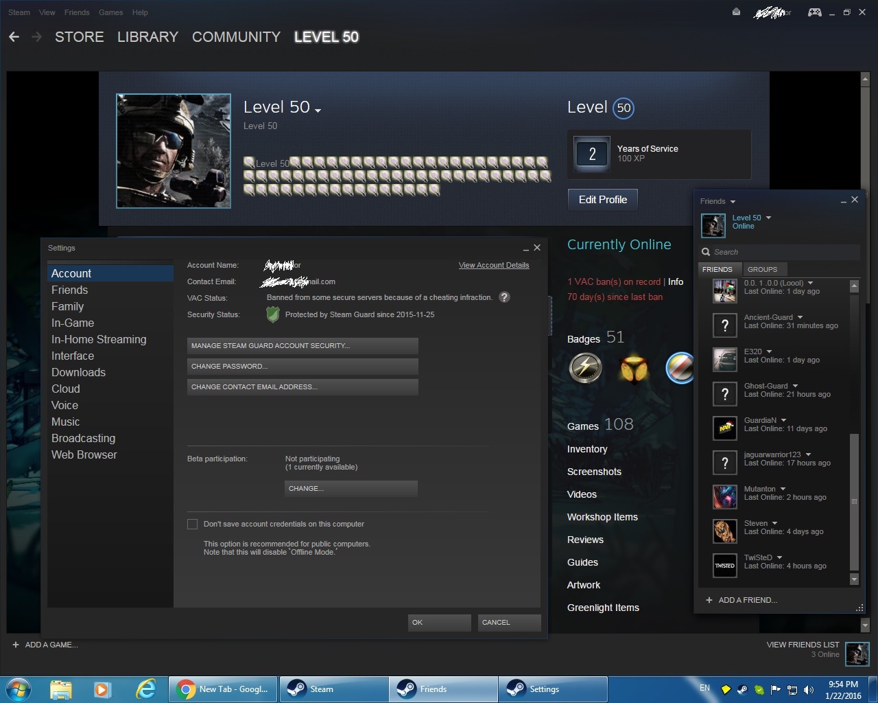Open the lightning bolt badge
Screen dimensions: 878x703
(586, 368)
